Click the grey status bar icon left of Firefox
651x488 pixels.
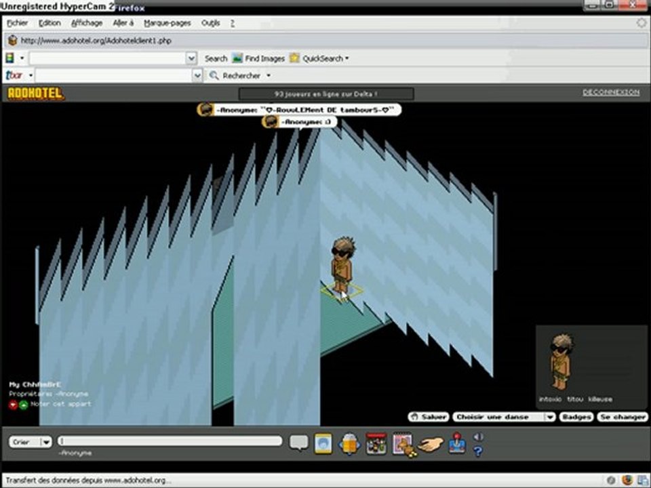[x=611, y=480]
